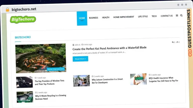
Task: Open the BUSINESS menu item
Action: [x=93, y=18]
